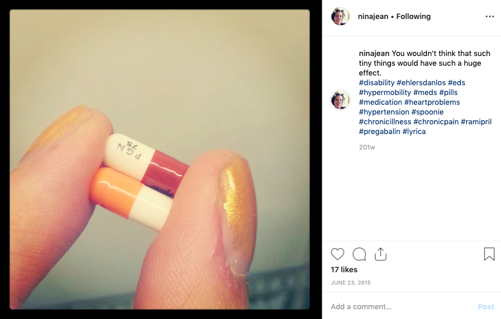Toggle Following status for ninajean
The image size is (501, 319).
tap(414, 16)
